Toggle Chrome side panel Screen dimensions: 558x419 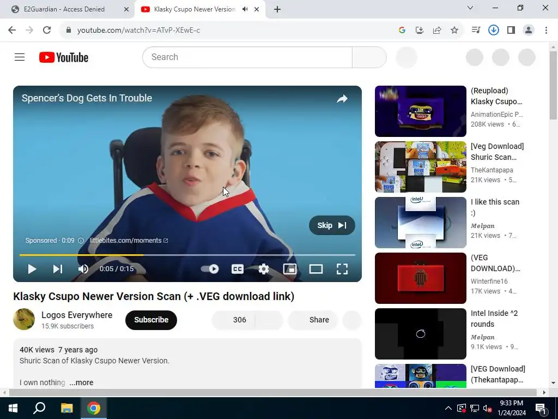tap(511, 30)
